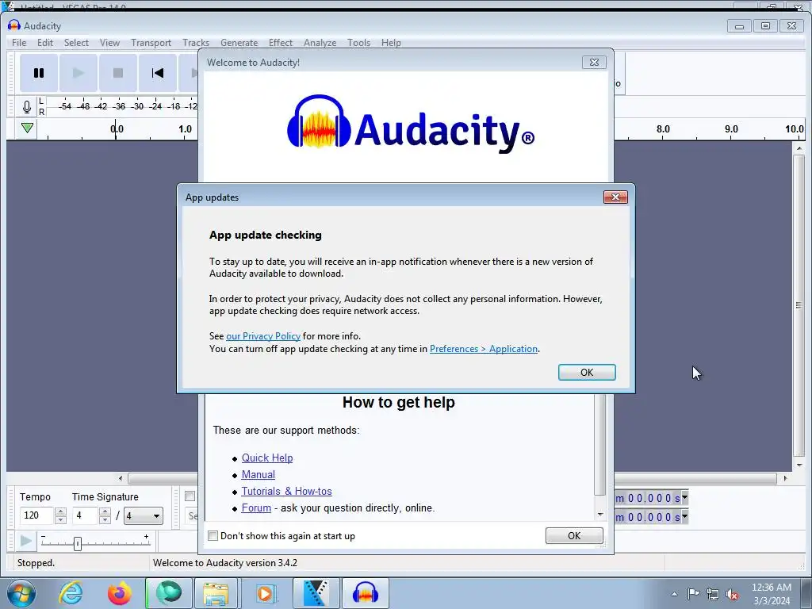Open the Transport menu

pos(151,43)
